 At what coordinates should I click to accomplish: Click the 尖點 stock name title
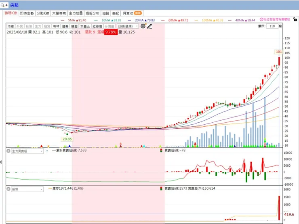click(x=14, y=5)
